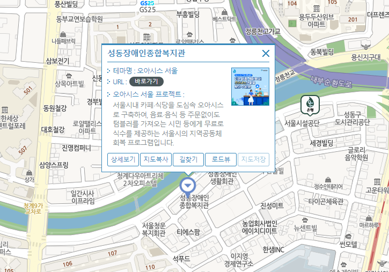
Task: Click the house icon above 로얄팰리스 near 부흥빌딩
Action: pos(189,34)
